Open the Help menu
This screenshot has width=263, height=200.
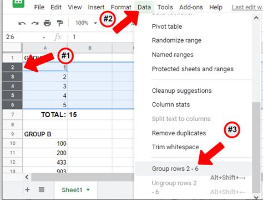point(216,7)
